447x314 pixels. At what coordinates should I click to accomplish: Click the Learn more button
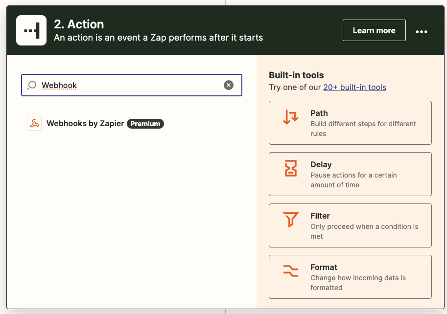(374, 30)
